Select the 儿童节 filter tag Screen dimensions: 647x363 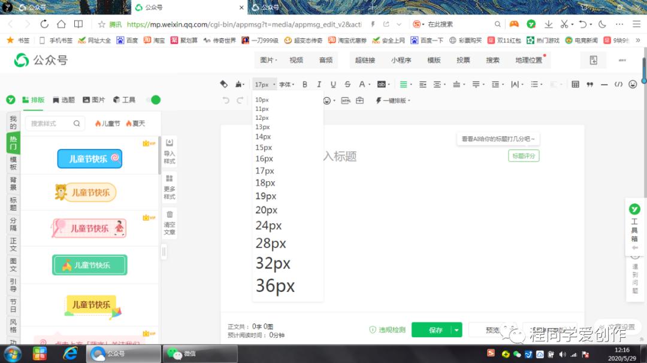point(108,123)
